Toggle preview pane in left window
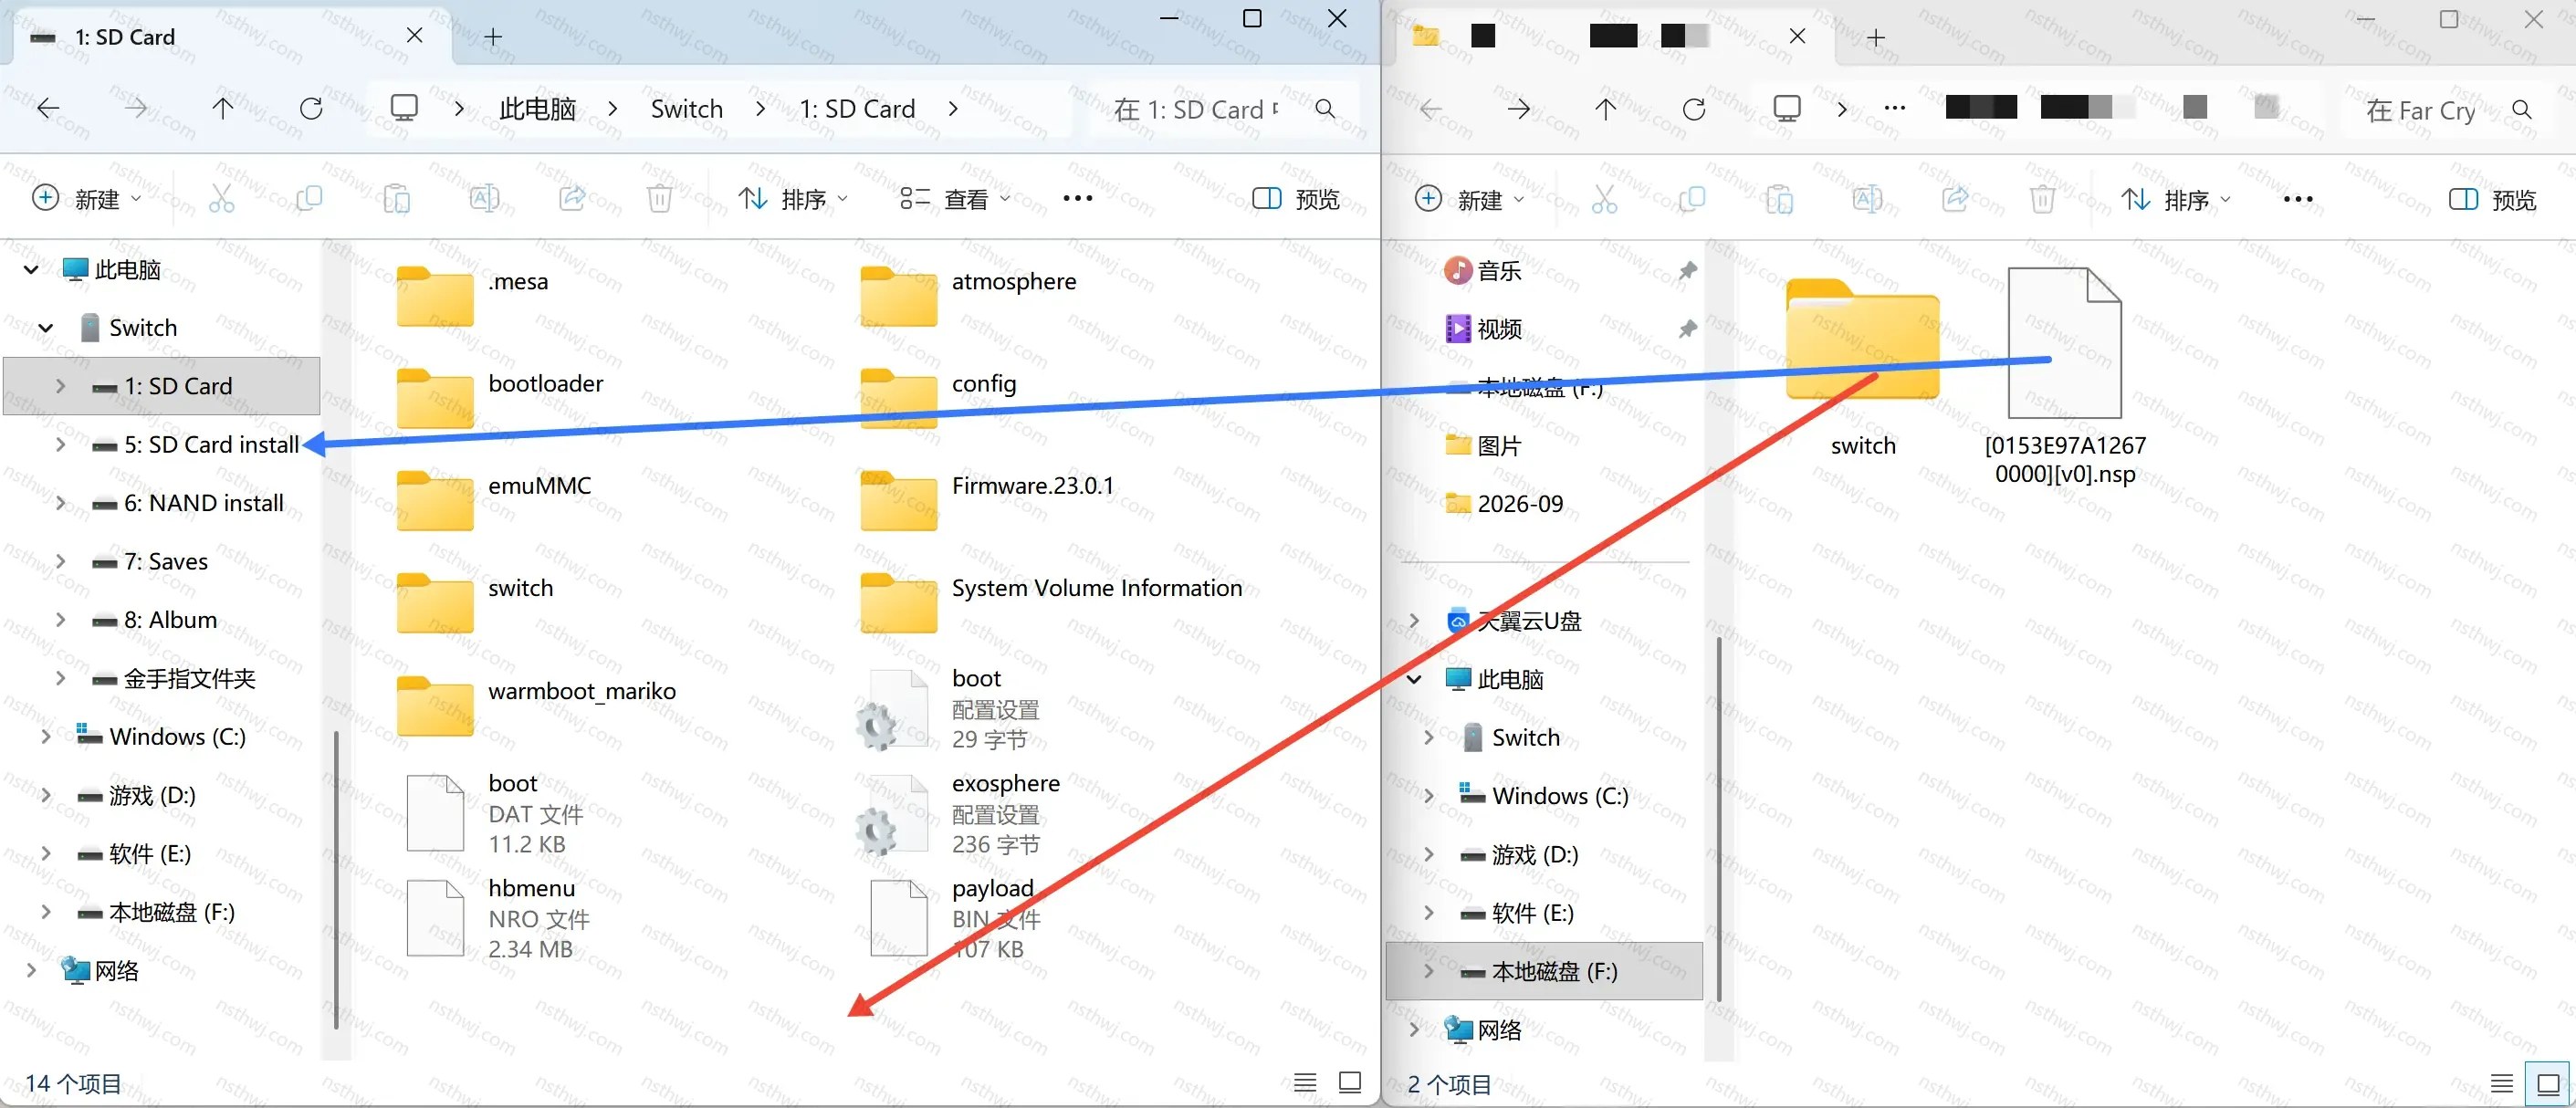Image resolution: width=2576 pixels, height=1108 pixels. pyautogui.click(x=1296, y=199)
